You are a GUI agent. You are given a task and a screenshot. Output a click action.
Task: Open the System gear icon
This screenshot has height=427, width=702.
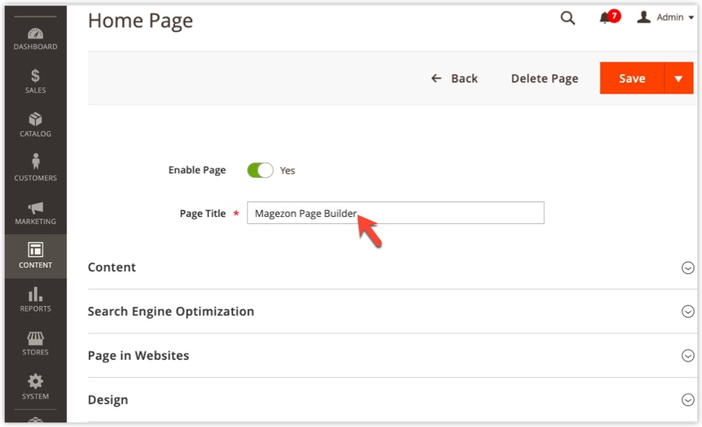[x=35, y=381]
